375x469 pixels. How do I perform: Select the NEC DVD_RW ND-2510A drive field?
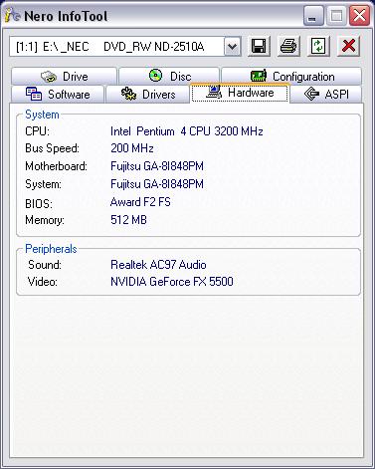pos(117,47)
